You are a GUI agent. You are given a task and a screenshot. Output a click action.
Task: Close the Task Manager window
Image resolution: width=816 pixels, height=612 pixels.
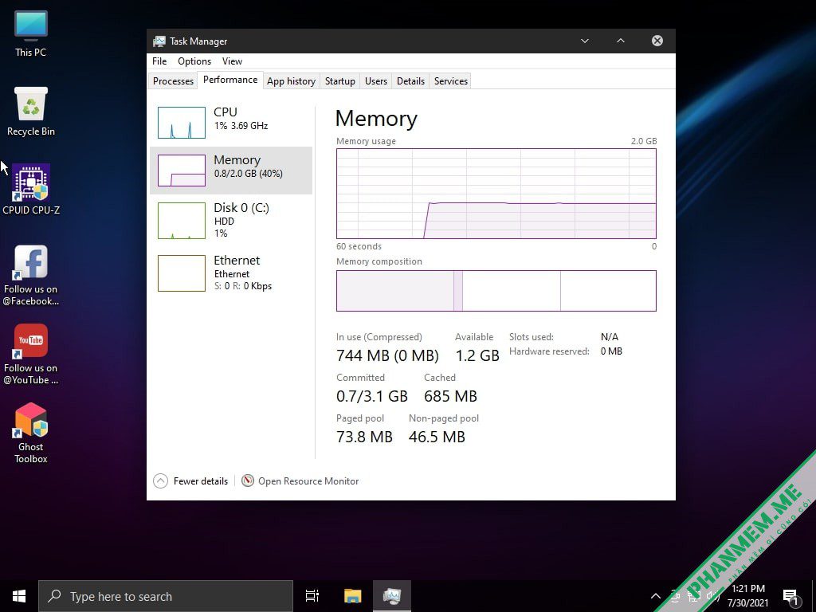657,41
